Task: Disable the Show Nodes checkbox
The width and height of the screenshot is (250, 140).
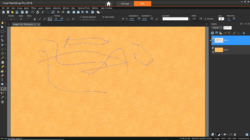Action: tap(103, 17)
